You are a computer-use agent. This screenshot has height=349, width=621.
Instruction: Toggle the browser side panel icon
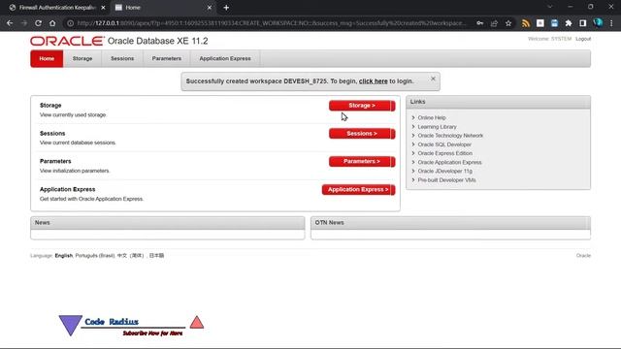coord(582,23)
